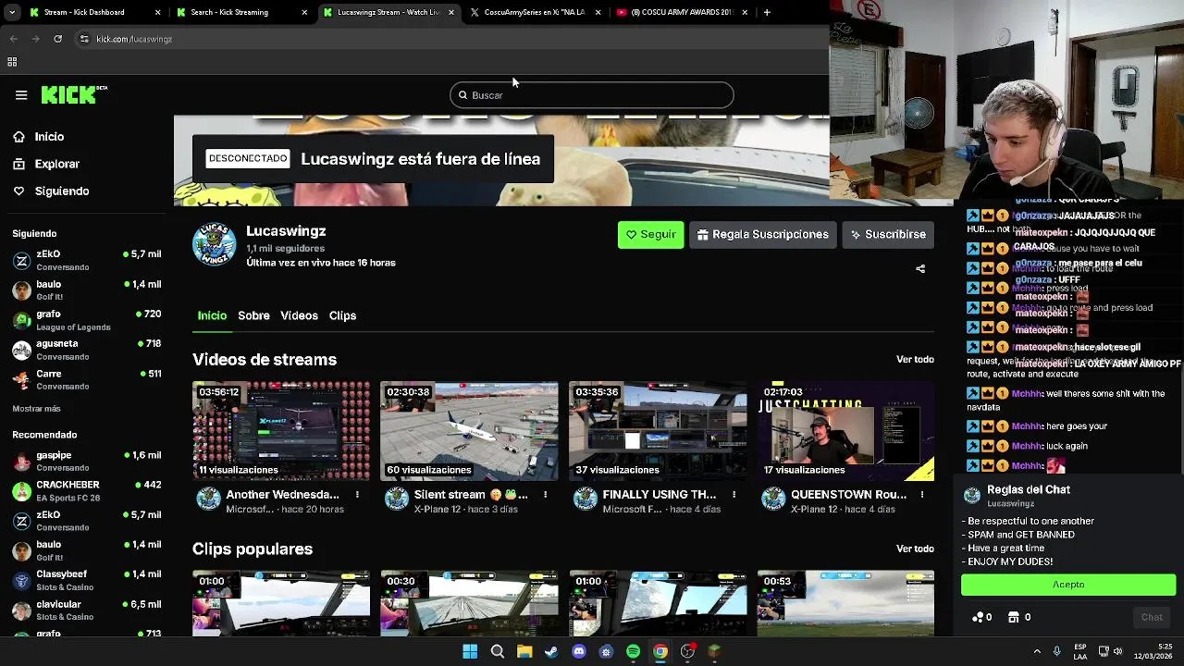This screenshot has height=666, width=1184.
Task: Open 02:17:03 Just Chatting video thumbnail
Action: point(845,431)
